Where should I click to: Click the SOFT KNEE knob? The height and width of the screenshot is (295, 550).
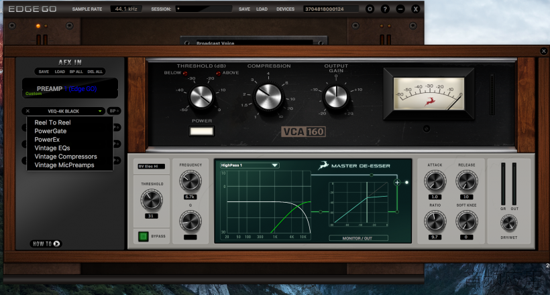point(467,221)
